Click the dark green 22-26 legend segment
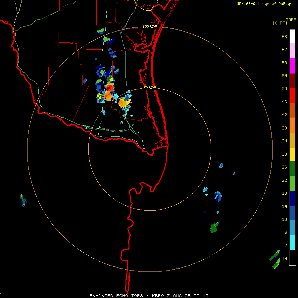Image resolution: width=298 pixels, height=298 pixels. click(292, 169)
